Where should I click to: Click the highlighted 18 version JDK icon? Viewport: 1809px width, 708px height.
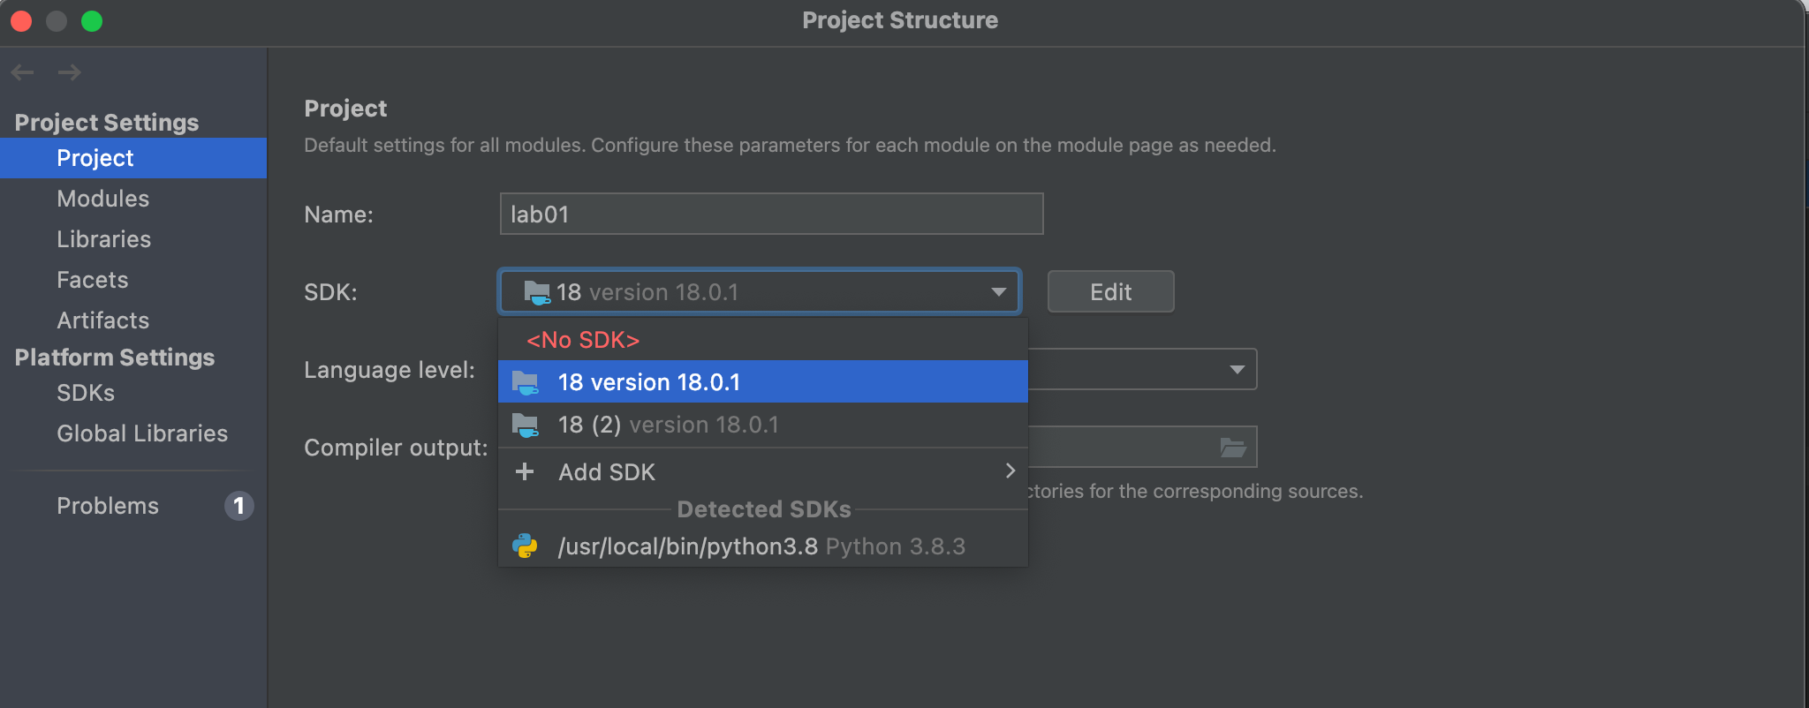click(526, 383)
